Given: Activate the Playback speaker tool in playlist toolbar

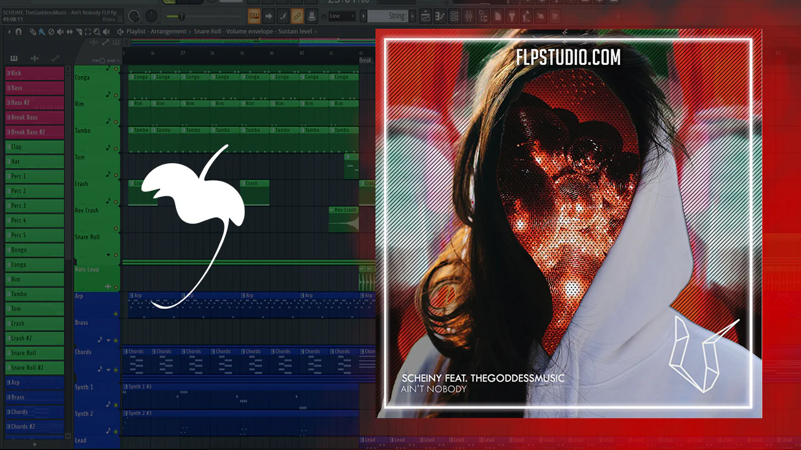Looking at the screenshot, I should tap(106, 31).
